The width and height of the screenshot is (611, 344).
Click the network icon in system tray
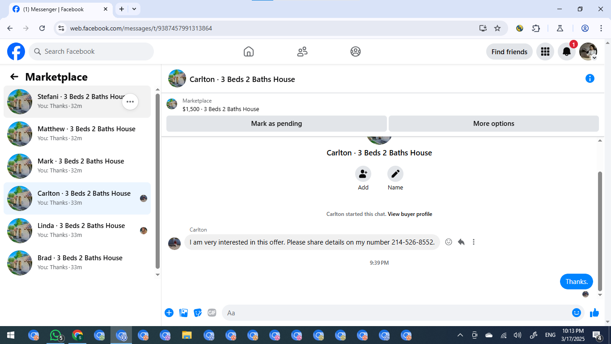[x=504, y=335]
